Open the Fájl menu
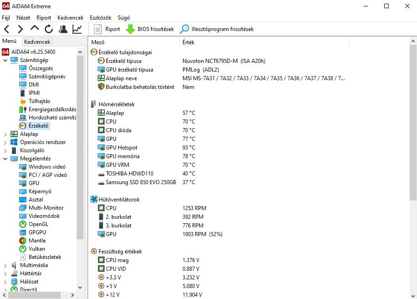The height and width of the screenshot is (299, 417). point(6,17)
